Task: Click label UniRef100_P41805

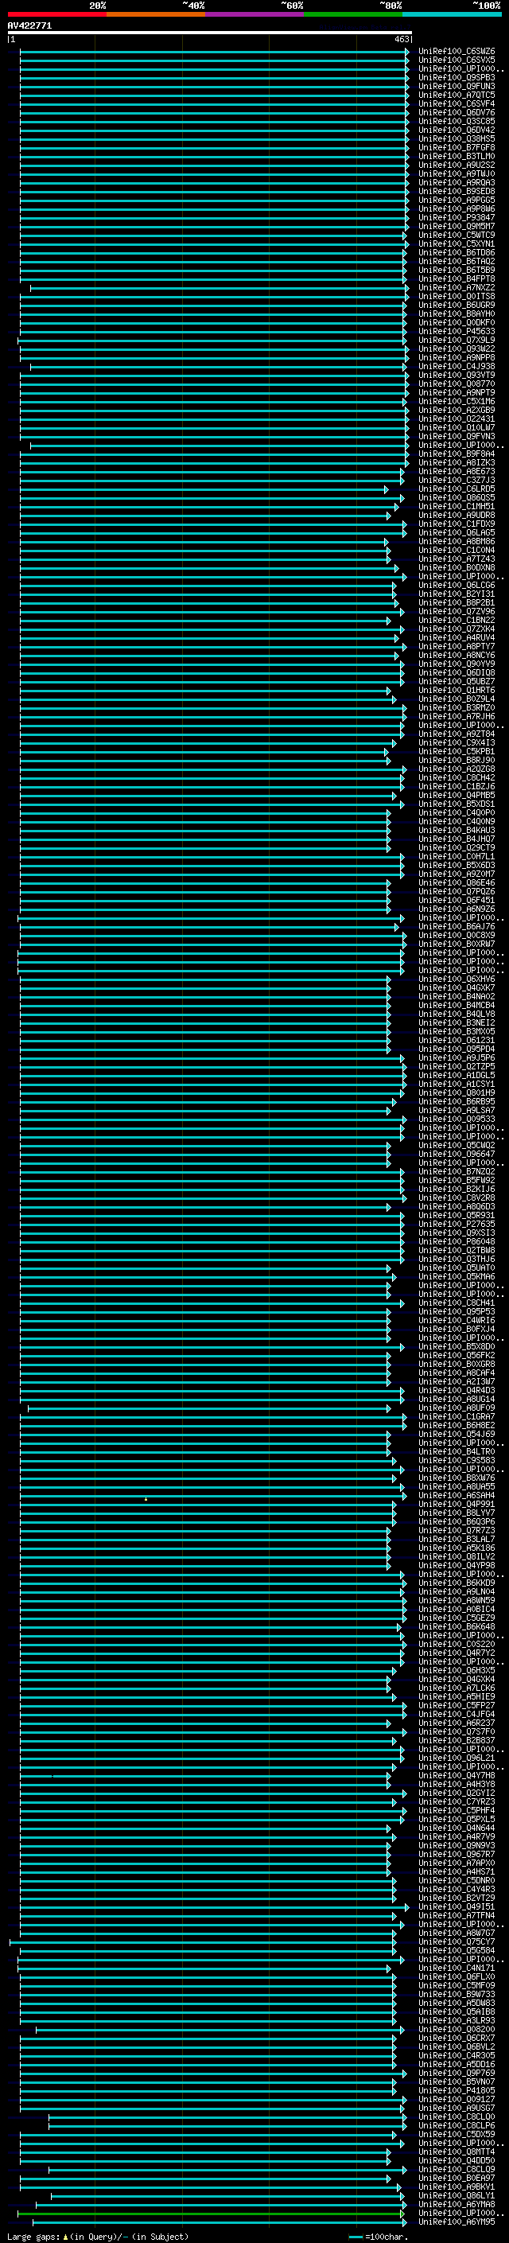Action: pos(456,2089)
